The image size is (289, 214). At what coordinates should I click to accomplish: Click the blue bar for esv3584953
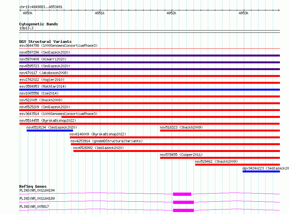[149, 90]
